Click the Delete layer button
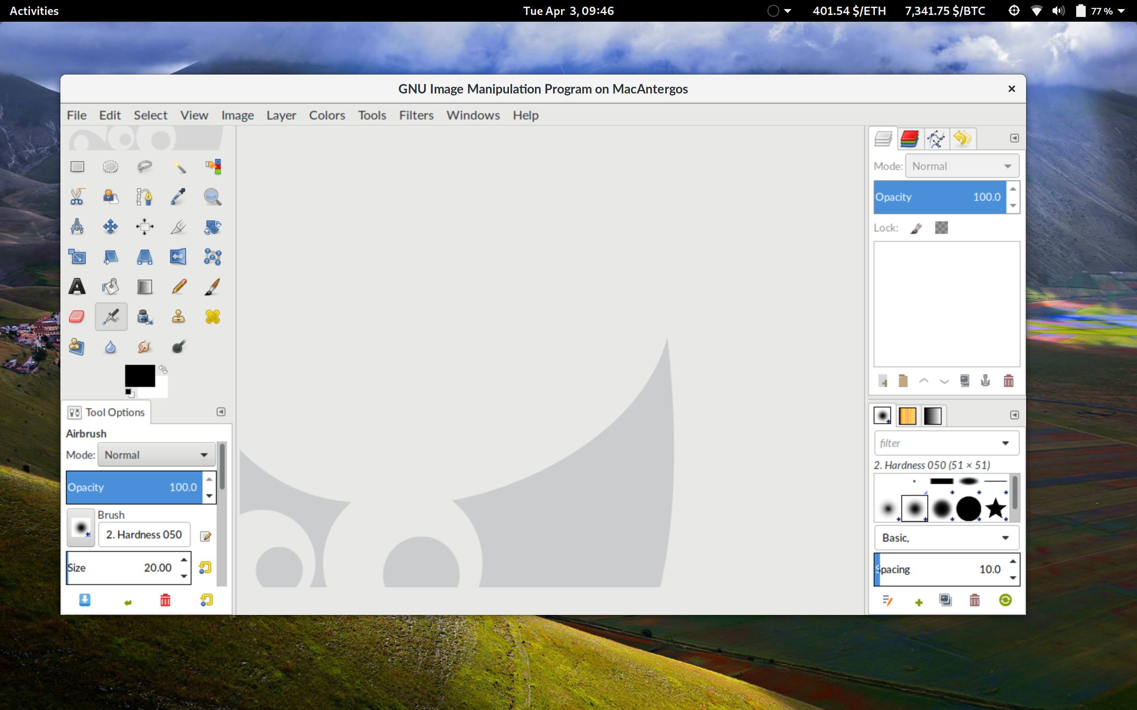 pyautogui.click(x=1008, y=380)
